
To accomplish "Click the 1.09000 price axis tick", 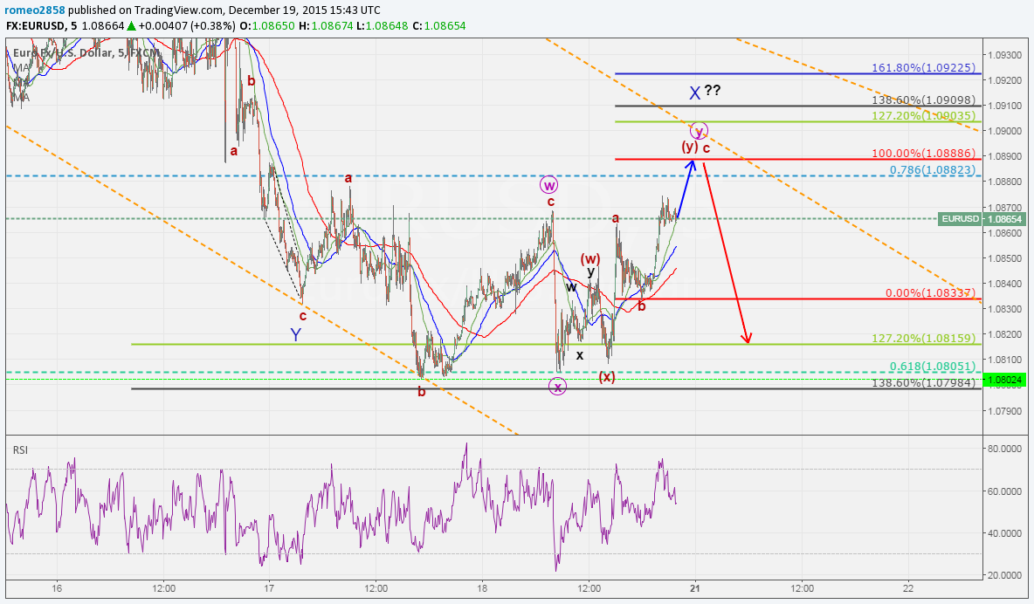I will 1004,131.
